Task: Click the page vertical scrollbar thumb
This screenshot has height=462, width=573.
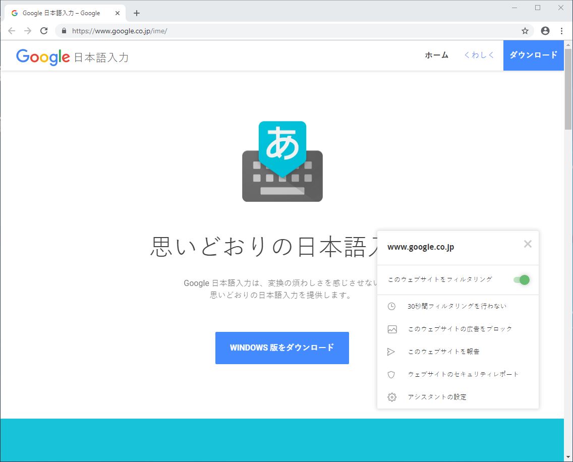Action: [568, 89]
